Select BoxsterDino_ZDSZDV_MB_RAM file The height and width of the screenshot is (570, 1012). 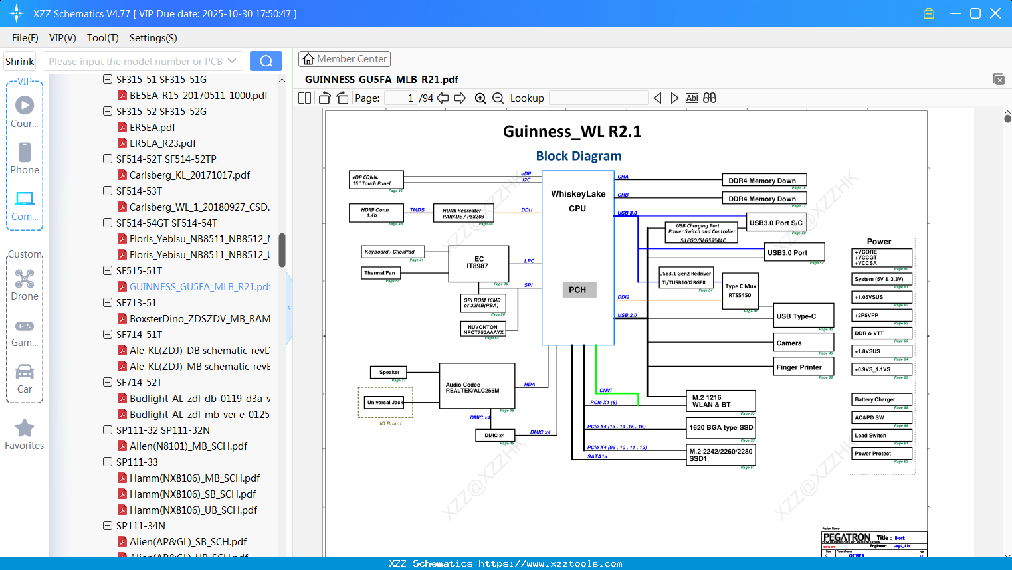tap(200, 319)
